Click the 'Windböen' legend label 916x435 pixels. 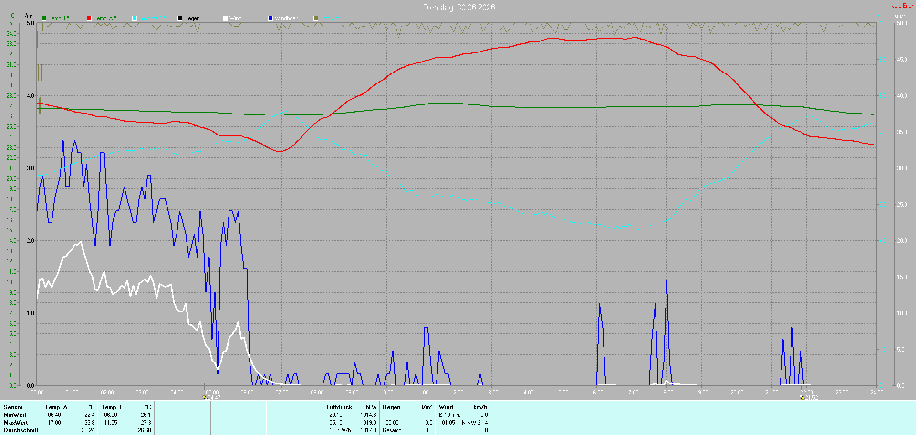tap(287, 18)
